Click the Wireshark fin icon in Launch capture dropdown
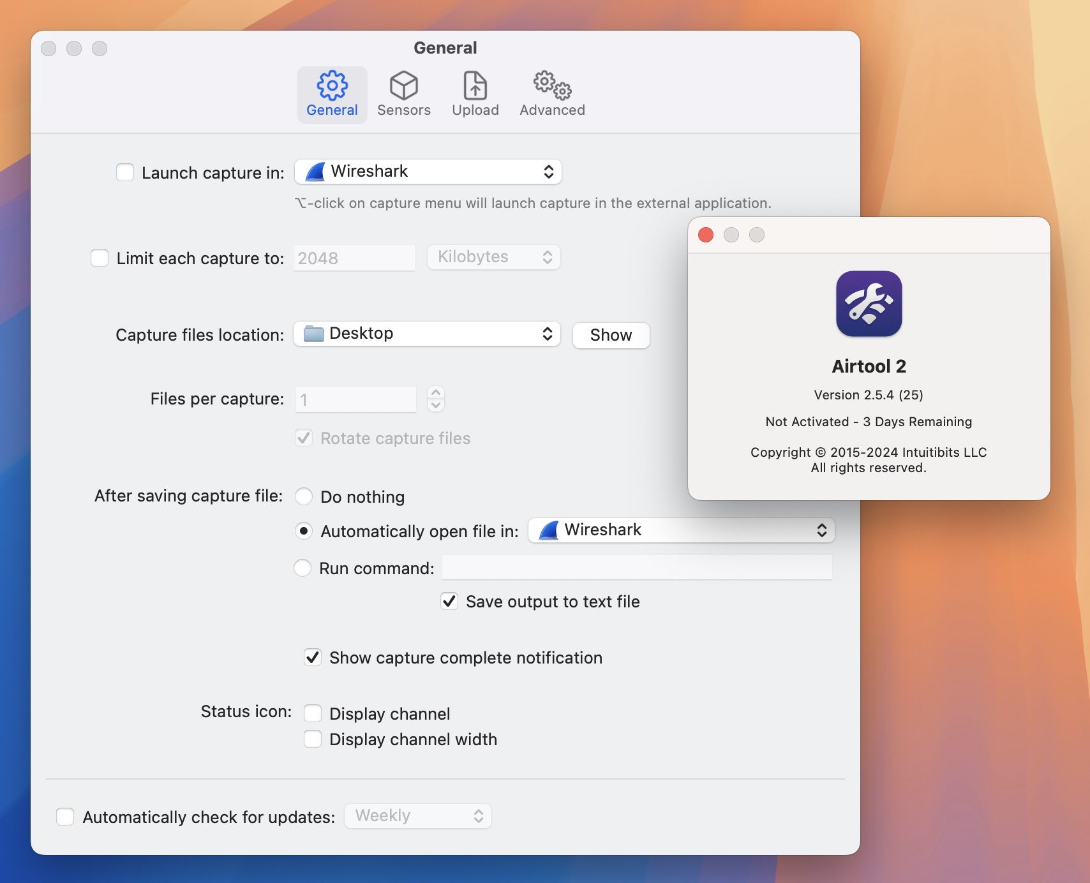The width and height of the screenshot is (1090, 883). pyautogui.click(x=315, y=172)
